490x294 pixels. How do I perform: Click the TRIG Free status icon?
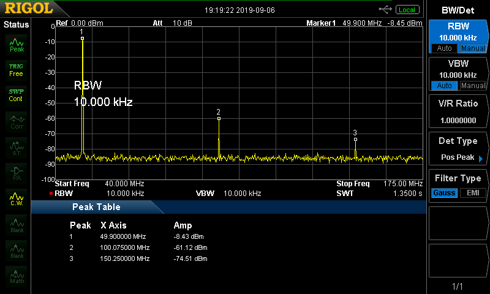[17, 70]
